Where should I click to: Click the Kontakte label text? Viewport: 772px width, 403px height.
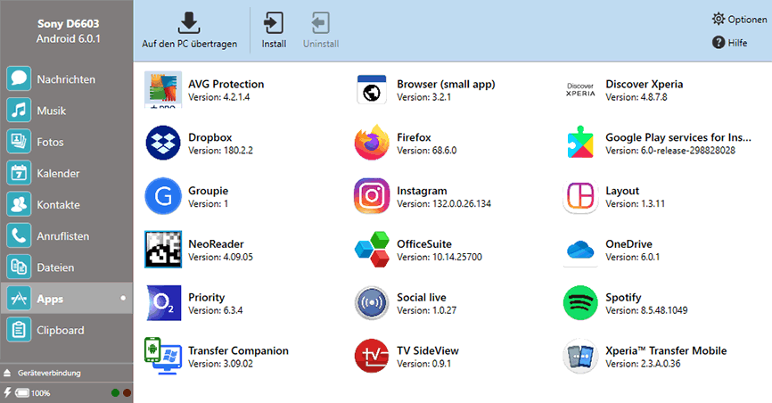(58, 205)
